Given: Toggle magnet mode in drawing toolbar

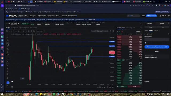Looking at the screenshot, I should (x=8, y=66).
